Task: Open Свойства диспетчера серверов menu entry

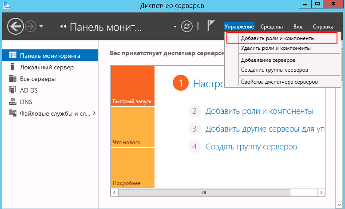Action: click(282, 82)
